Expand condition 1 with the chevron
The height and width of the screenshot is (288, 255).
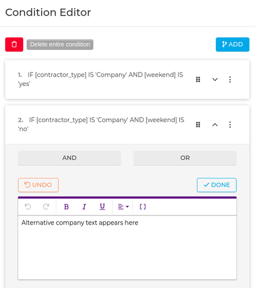point(215,80)
